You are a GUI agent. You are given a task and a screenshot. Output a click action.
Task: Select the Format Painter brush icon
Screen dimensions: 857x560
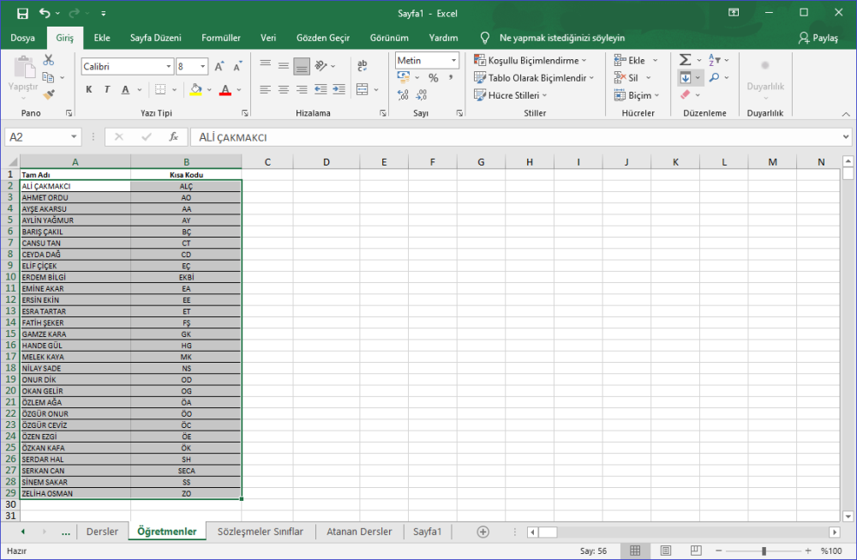pyautogui.click(x=49, y=94)
